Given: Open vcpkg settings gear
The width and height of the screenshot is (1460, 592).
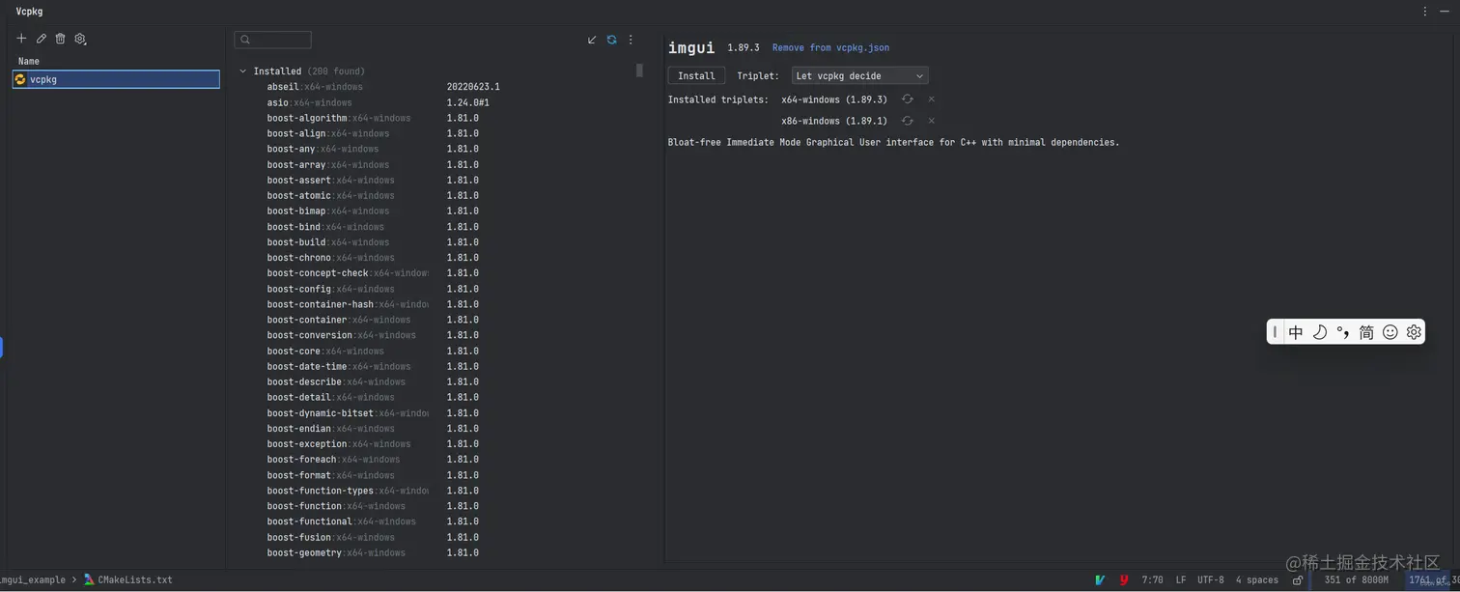Looking at the screenshot, I should (80, 39).
